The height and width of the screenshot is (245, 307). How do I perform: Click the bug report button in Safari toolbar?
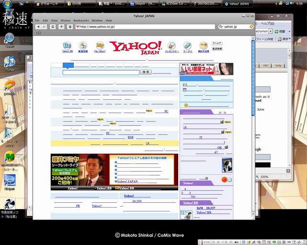click(70, 27)
